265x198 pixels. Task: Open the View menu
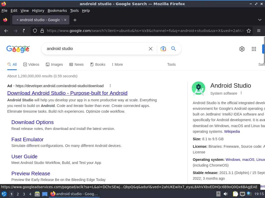[25, 11]
